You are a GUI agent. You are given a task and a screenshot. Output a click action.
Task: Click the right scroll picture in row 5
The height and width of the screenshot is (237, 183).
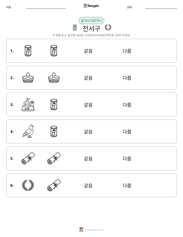(54, 159)
